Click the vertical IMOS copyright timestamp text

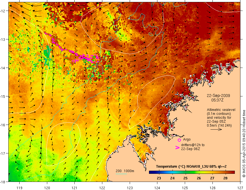point(244,144)
